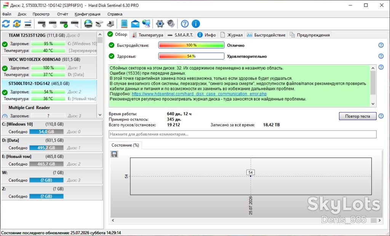Click the chart's left scroll arrow
Viewport: 390px width, 236px height.
pos(113,220)
